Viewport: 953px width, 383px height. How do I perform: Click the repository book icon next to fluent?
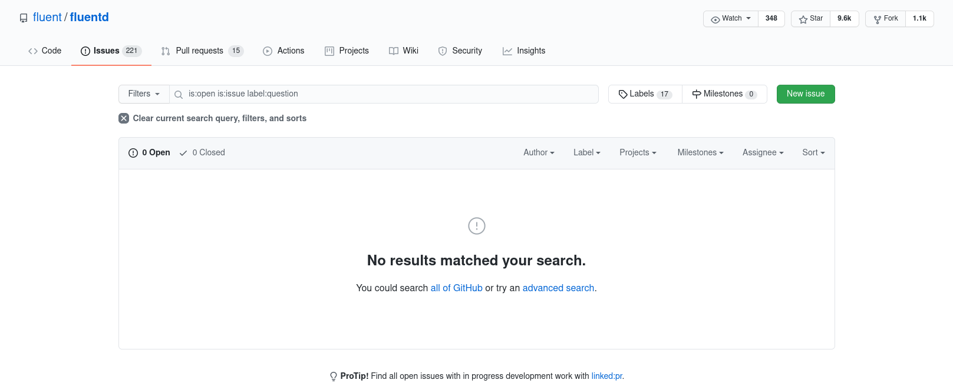[x=23, y=18]
